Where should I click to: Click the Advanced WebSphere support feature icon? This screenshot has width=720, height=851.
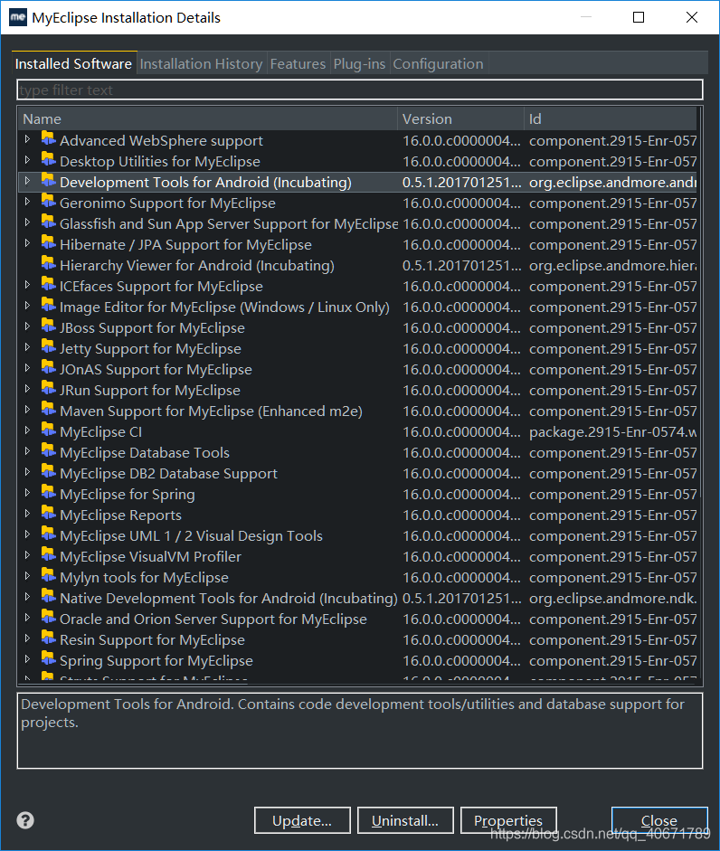[x=48, y=139]
